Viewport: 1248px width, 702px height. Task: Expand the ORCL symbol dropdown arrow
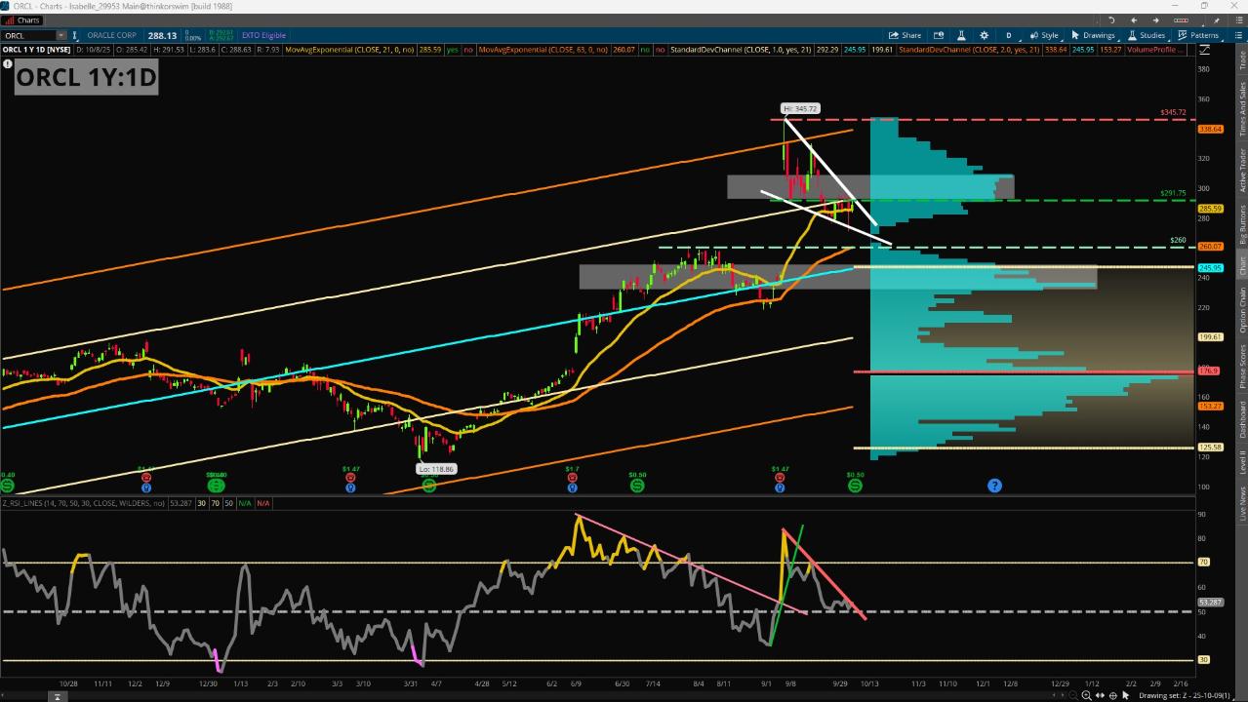(60, 36)
